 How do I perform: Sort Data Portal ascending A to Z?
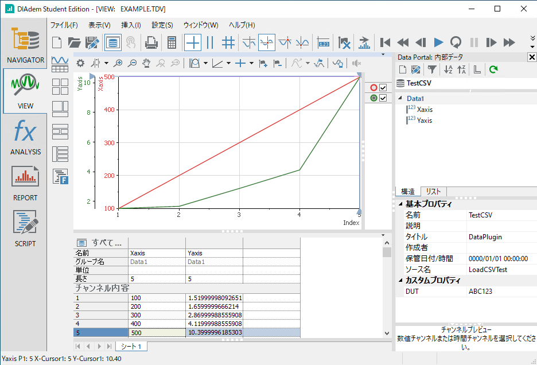point(448,69)
